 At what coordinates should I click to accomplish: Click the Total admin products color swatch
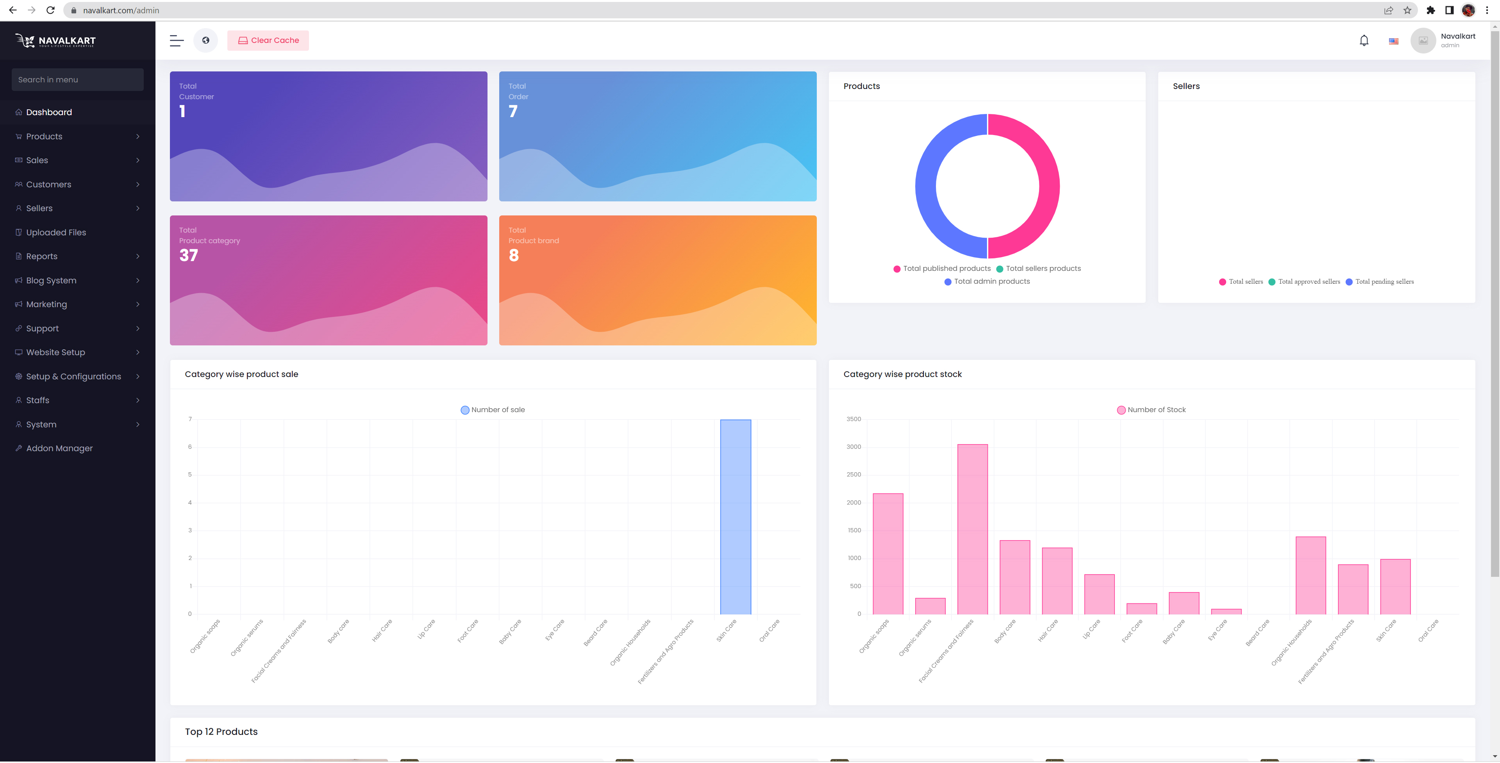(947, 282)
